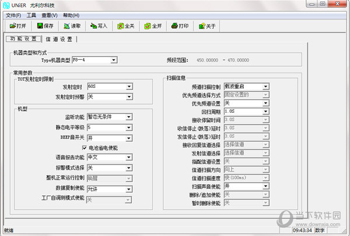Click the disabled 接收停留时间 dropdown
Screen dimensions: 350x236
click(246, 120)
